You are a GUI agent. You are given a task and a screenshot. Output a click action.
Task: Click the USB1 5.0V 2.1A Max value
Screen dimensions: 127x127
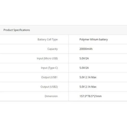(88, 77)
